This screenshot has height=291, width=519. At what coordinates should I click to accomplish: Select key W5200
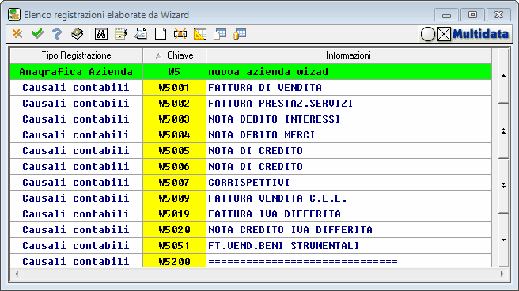tap(174, 261)
